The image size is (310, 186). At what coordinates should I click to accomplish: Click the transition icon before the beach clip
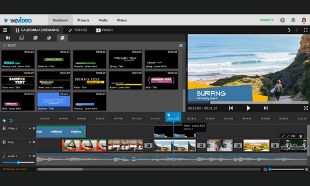pos(148,146)
